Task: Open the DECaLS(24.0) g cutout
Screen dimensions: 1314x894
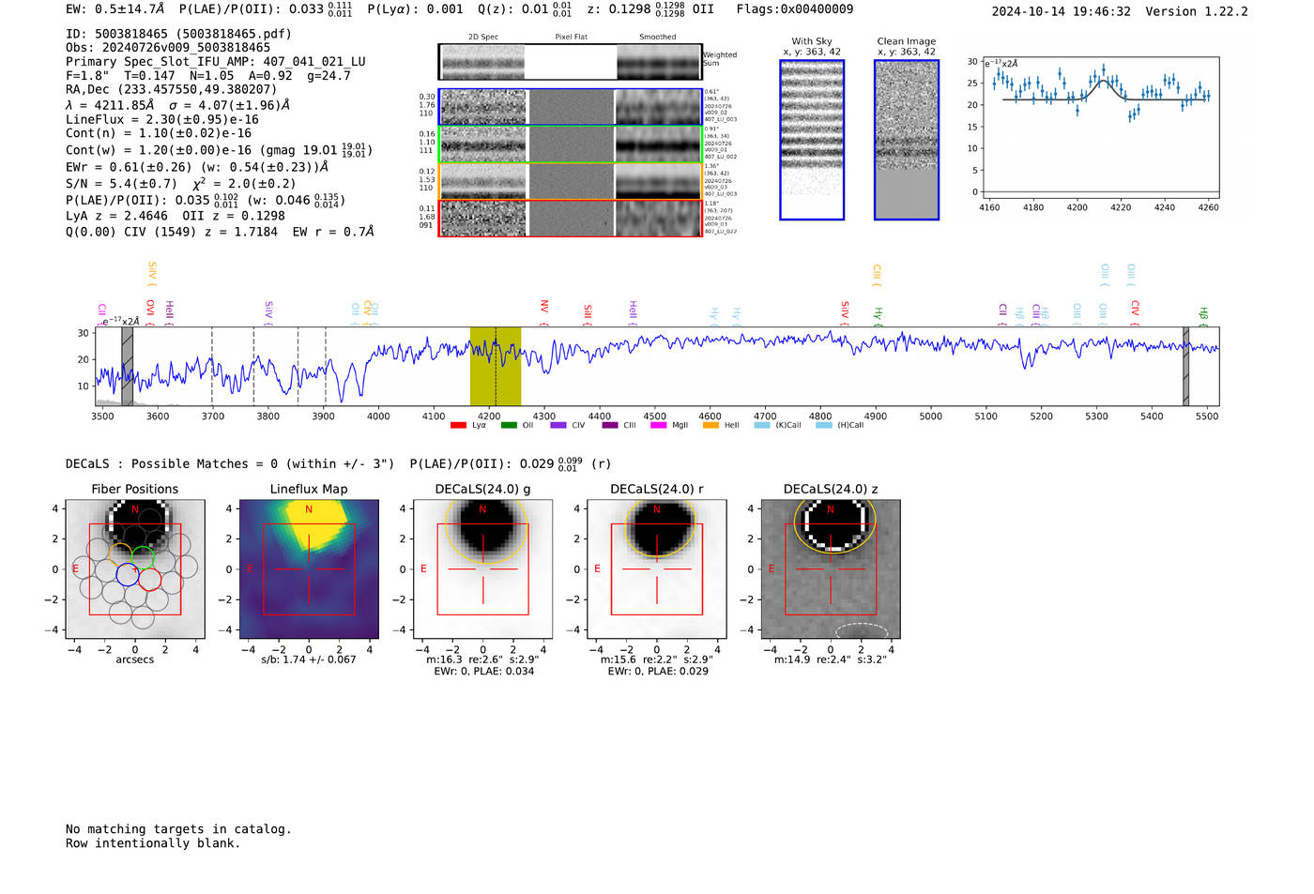Action: click(x=482, y=569)
